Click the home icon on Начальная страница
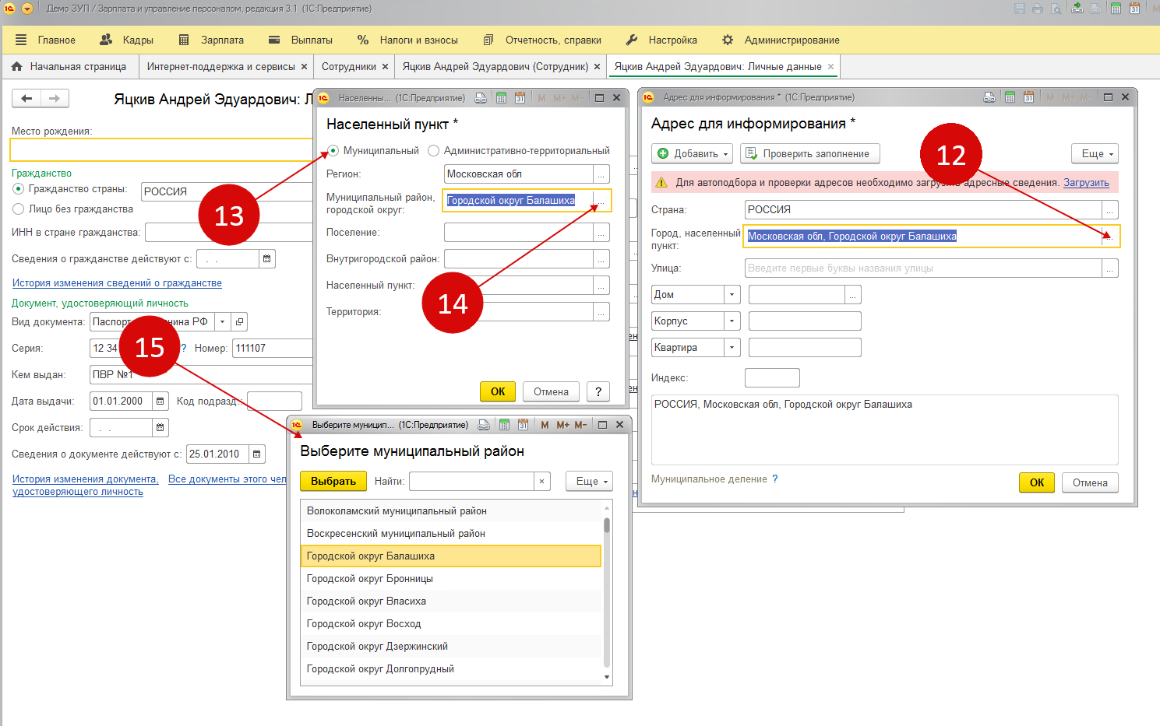Viewport: 1160px width, 726px height. pos(17,67)
